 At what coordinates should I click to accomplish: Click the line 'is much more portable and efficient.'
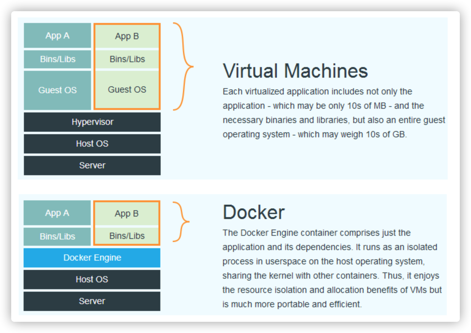(292, 304)
